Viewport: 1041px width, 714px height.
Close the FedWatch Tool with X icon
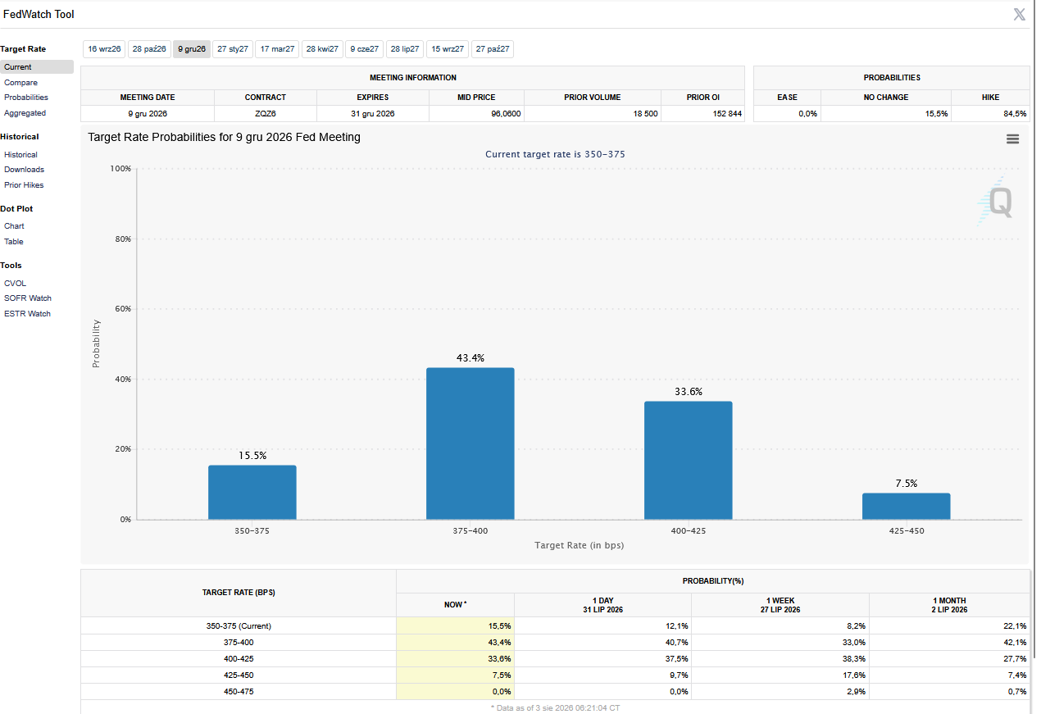1019,14
